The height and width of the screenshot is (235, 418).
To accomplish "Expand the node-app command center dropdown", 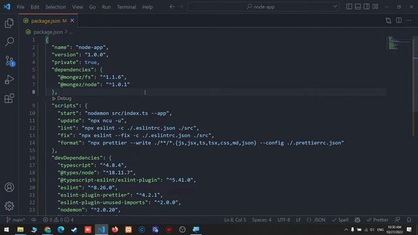I will point(335,7).
